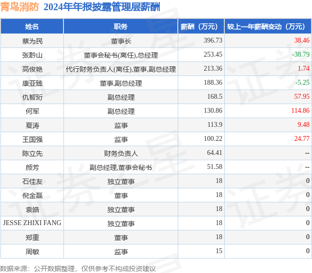Click salary value 213.36
This screenshot has width=312, height=273.
click(213, 68)
